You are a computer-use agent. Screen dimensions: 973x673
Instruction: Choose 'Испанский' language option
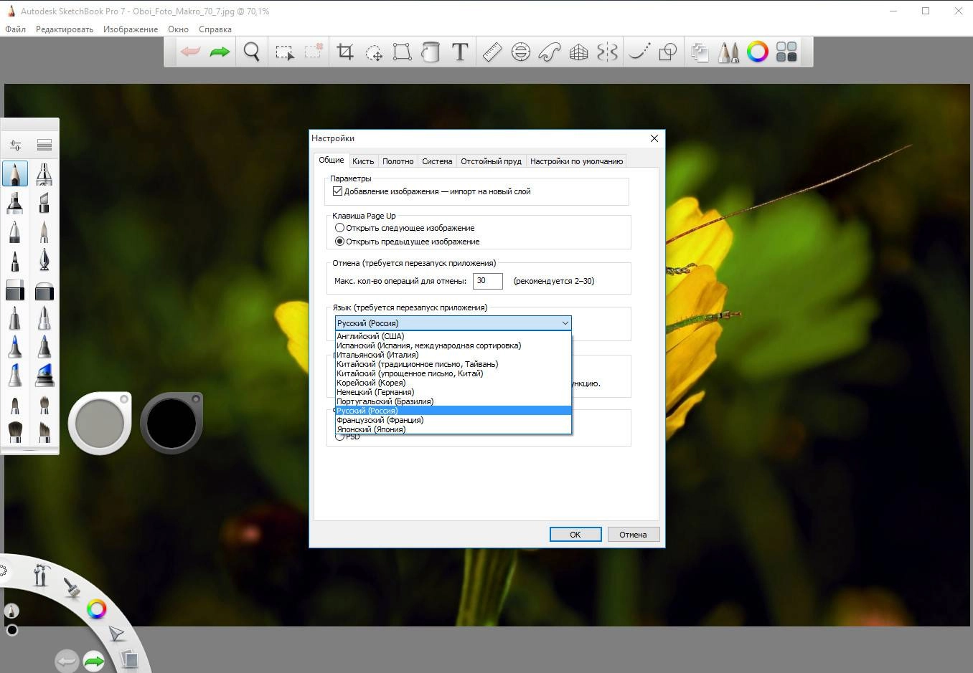pyautogui.click(x=453, y=345)
